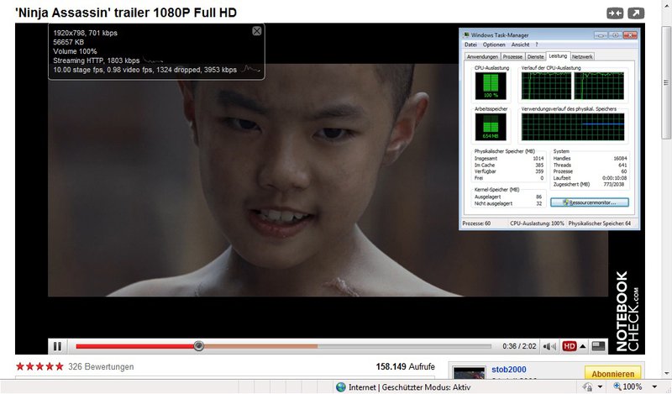
Task: Click the 0:36 / 2:02 time display
Action: (x=519, y=346)
